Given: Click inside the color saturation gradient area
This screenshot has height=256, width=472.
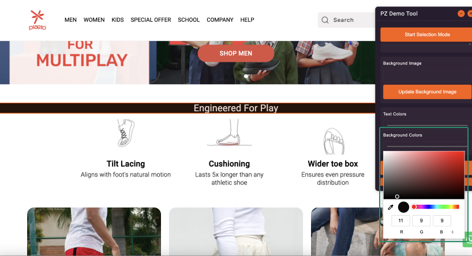Looking at the screenshot, I should [x=424, y=175].
